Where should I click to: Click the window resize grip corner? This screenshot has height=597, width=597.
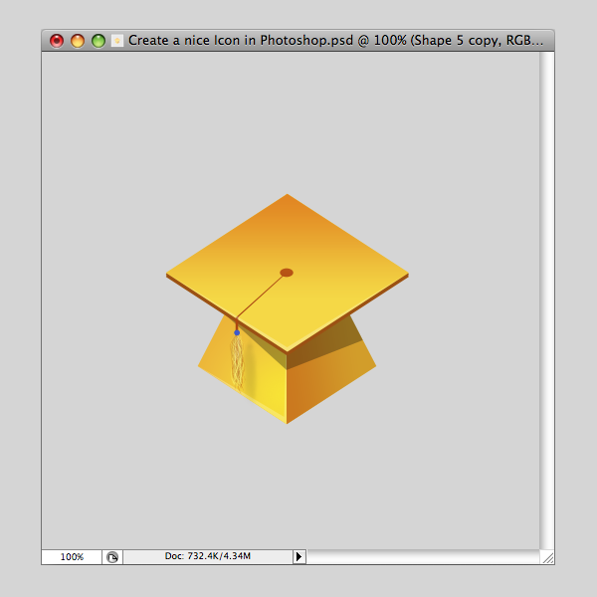(547, 557)
